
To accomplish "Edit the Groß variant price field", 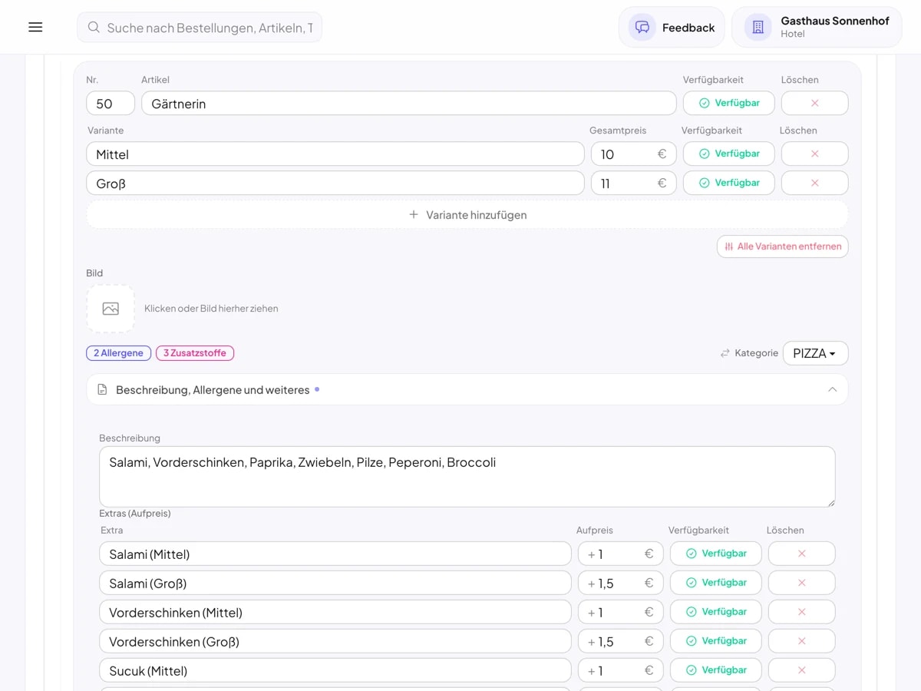I will pos(633,183).
